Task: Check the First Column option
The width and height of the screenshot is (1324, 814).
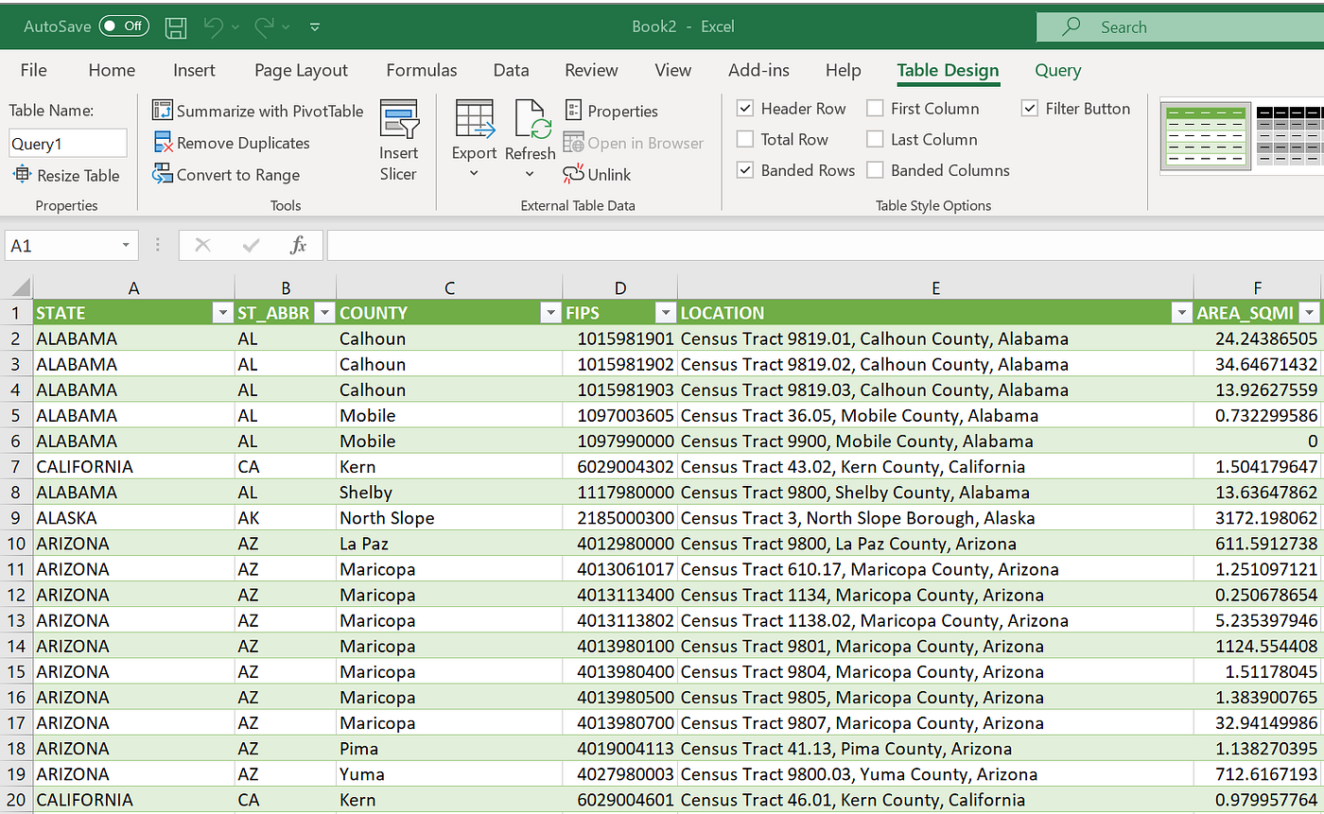Action: (875, 108)
